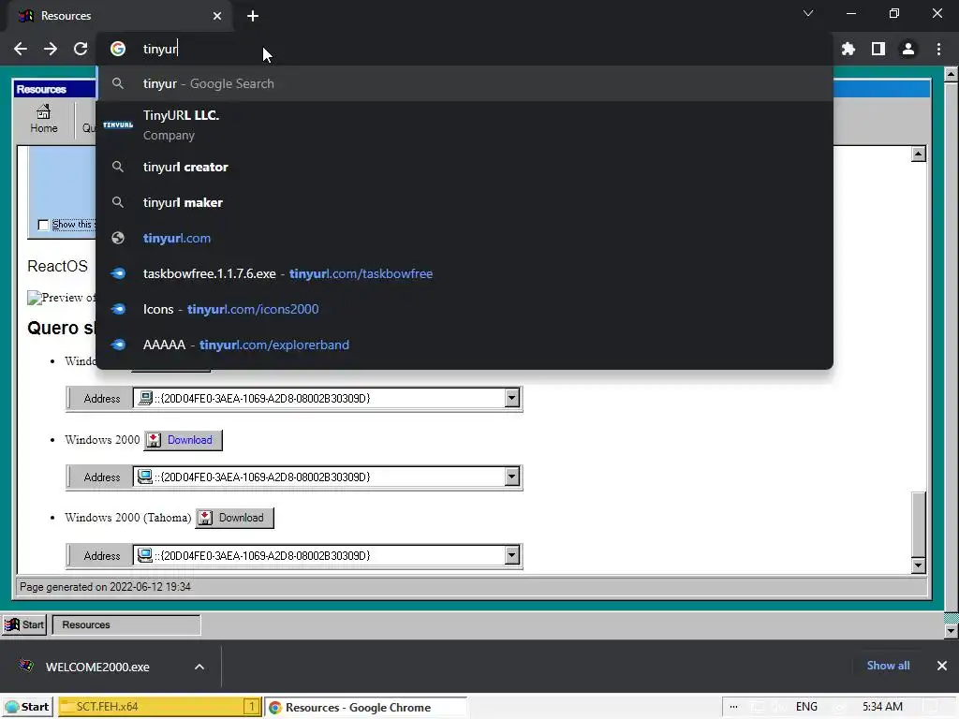The image size is (959, 719).
Task: Click the web page's ReactOS-style Start button
Action: point(24,624)
